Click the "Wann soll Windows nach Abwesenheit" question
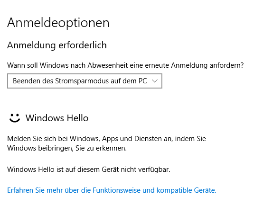This screenshot has width=263, height=205. click(67, 65)
